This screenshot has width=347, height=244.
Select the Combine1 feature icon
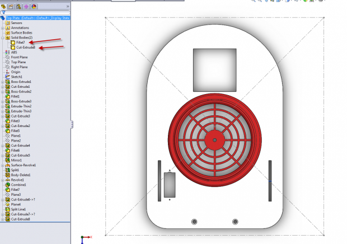[7, 185]
